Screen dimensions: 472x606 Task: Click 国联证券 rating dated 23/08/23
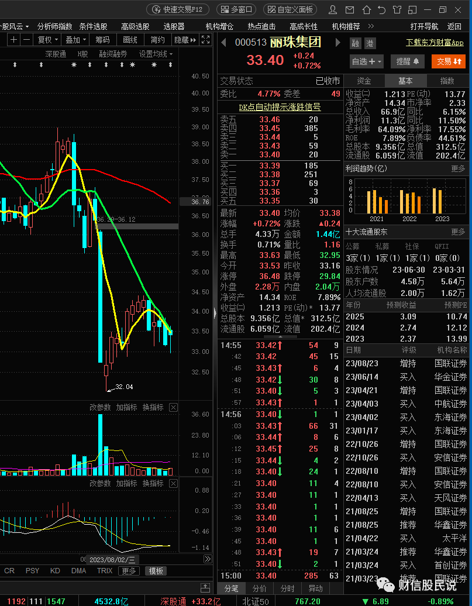point(406,363)
